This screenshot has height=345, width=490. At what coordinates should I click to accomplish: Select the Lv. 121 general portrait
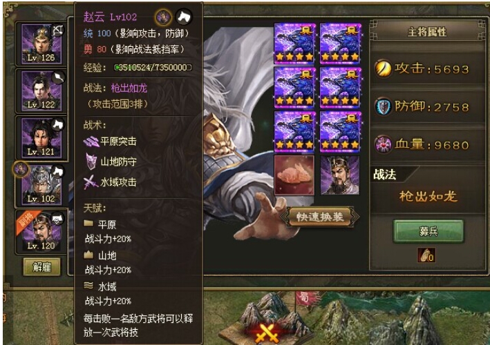click(41, 138)
